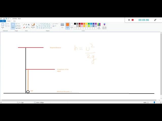Pick the purple color swatch

click(x=96, y=24)
